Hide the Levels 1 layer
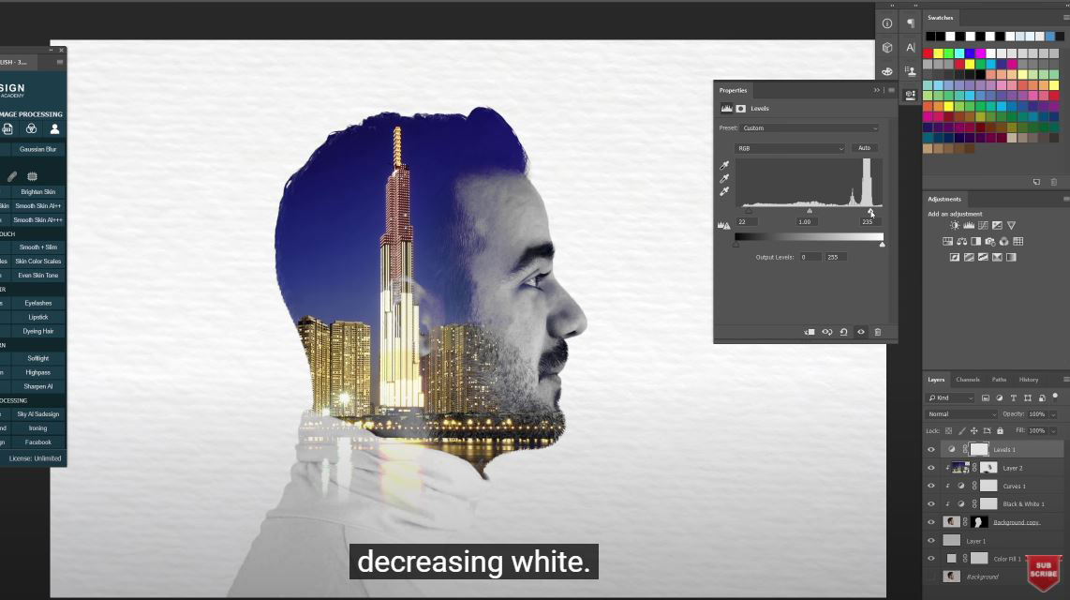The width and height of the screenshot is (1070, 600). 931,449
